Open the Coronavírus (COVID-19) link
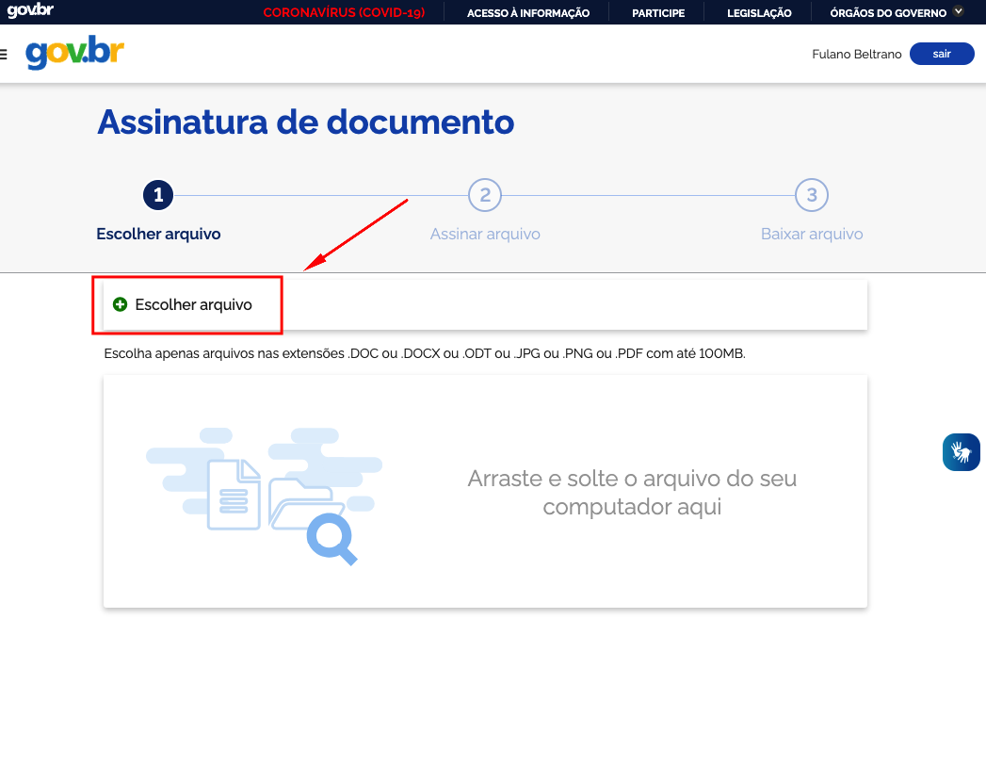986x782 pixels. pos(344,13)
